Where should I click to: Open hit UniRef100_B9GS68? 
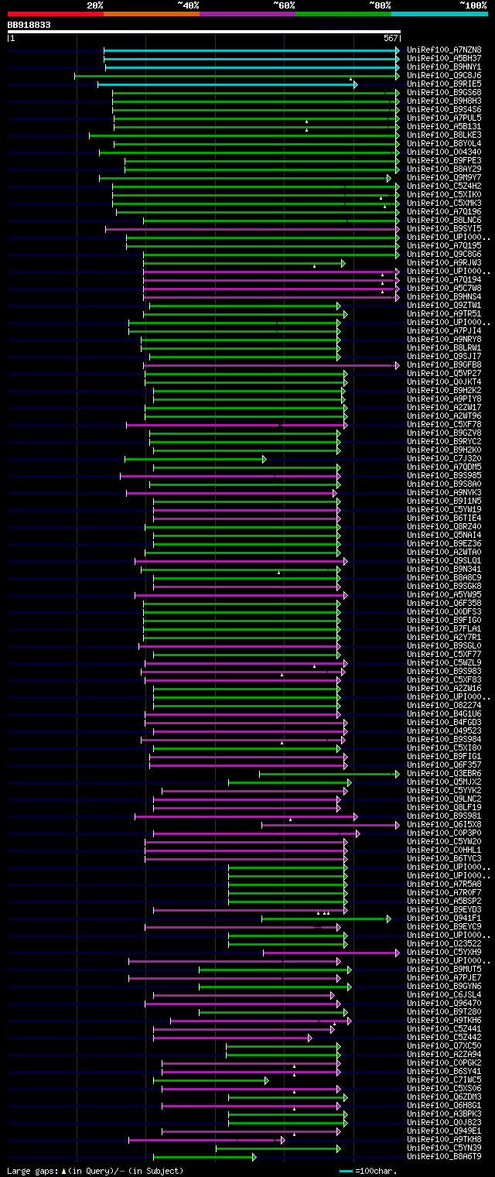pos(444,92)
